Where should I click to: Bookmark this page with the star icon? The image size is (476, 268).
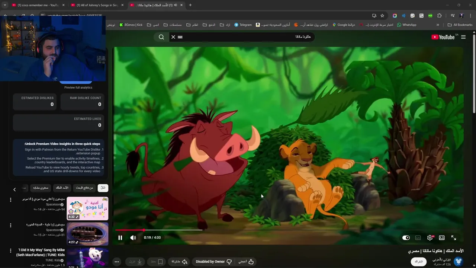(x=382, y=16)
